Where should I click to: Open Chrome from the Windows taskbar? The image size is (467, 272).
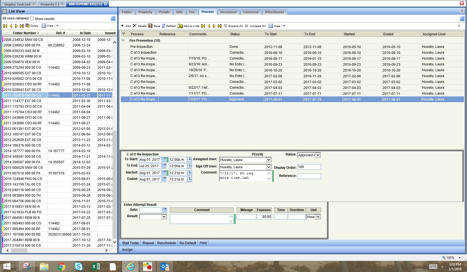click(x=61, y=266)
